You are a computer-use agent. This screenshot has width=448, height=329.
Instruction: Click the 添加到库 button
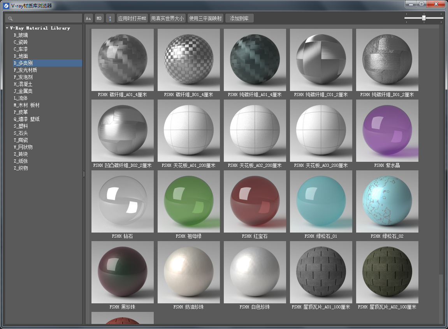(x=239, y=19)
